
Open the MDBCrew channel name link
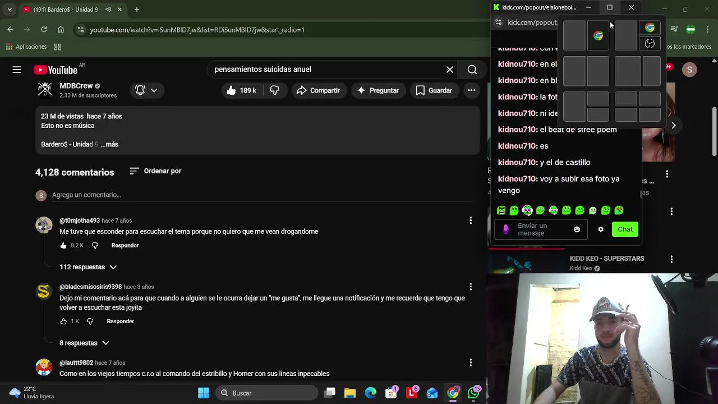coord(76,86)
